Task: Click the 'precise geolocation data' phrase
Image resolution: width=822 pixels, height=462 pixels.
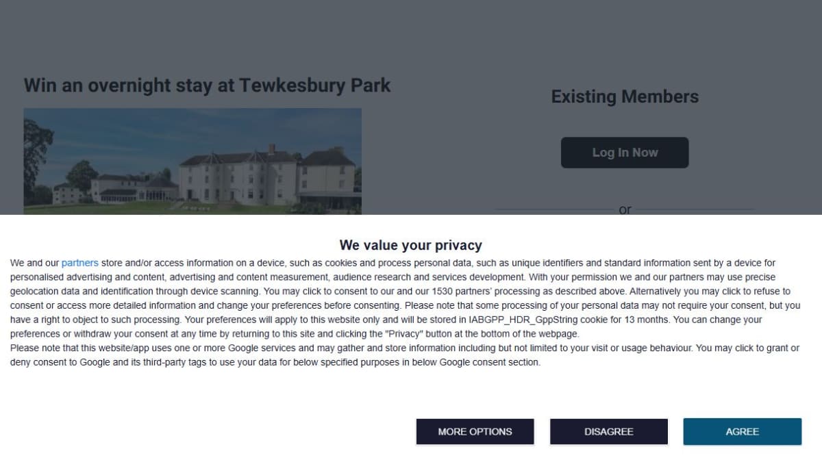Action: (x=746, y=277)
